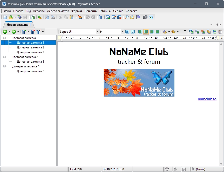Click the insert date calendar icon

click(220, 32)
